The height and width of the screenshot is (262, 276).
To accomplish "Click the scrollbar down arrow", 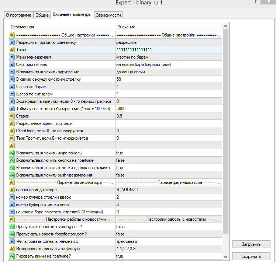I will click(226, 257).
